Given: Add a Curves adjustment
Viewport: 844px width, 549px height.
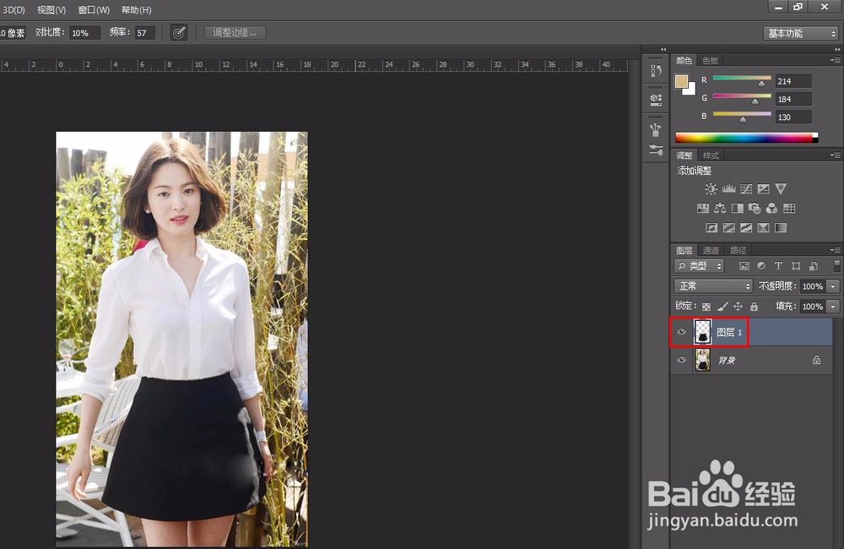Looking at the screenshot, I should tap(746, 188).
